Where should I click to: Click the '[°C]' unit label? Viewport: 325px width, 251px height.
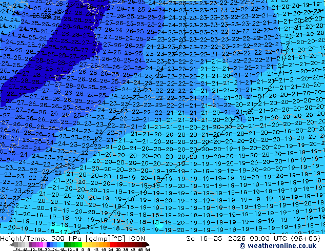(118, 239)
